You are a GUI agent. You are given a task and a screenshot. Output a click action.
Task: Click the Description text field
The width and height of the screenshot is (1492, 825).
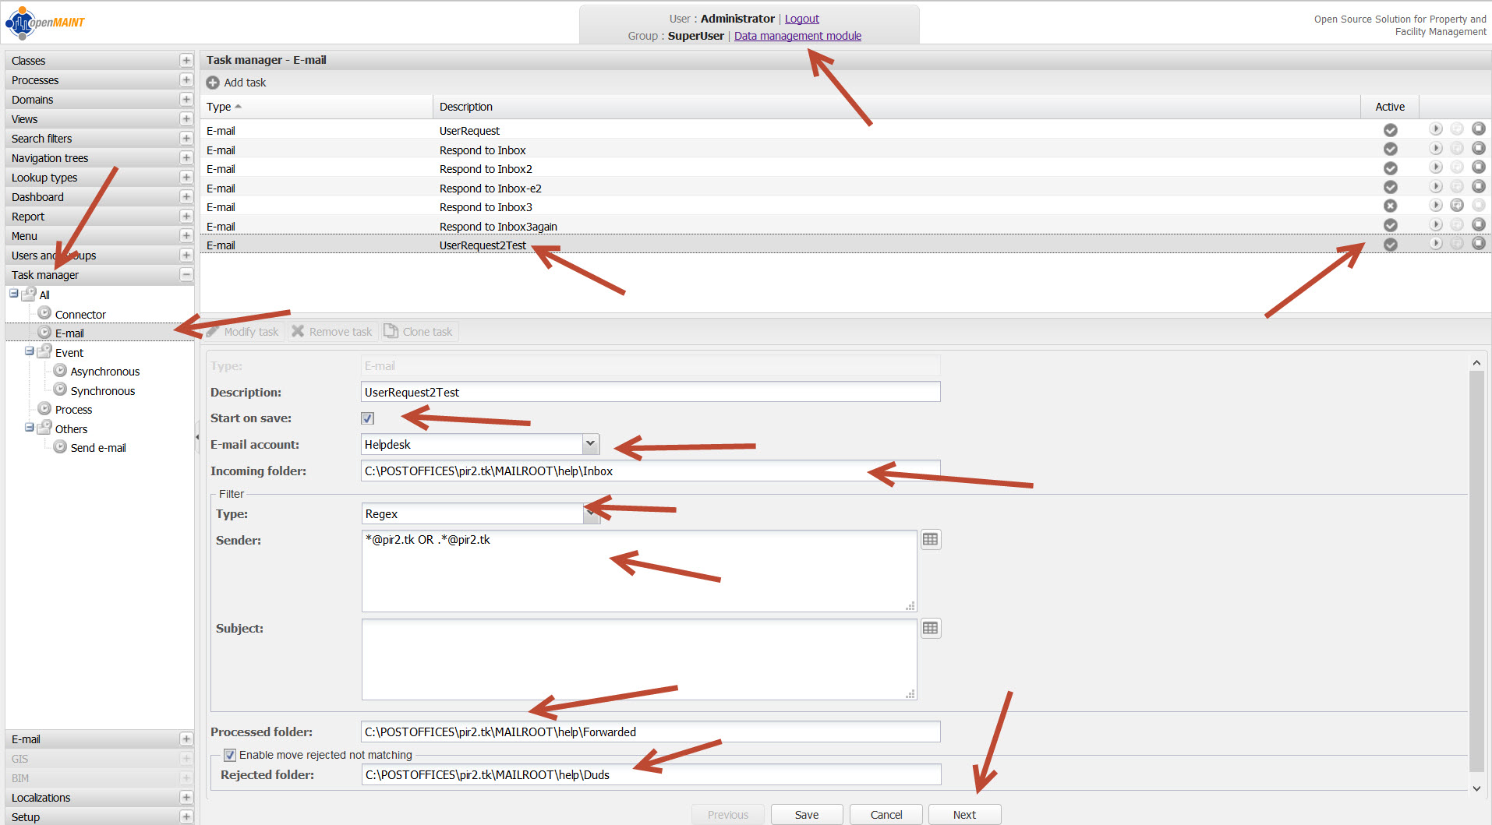click(x=650, y=392)
